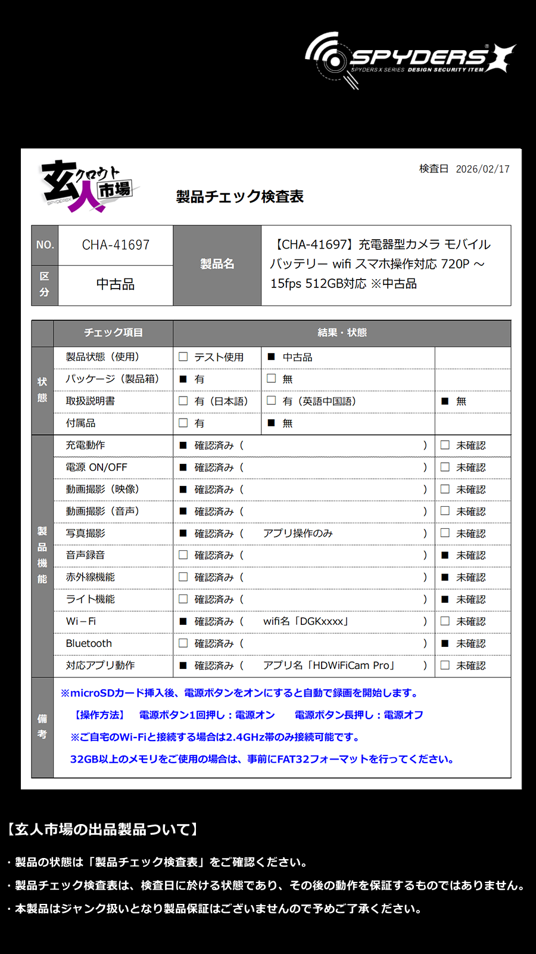
Task: Check 未確認 checkbox for 電源 ON/OFF
Action: [445, 467]
